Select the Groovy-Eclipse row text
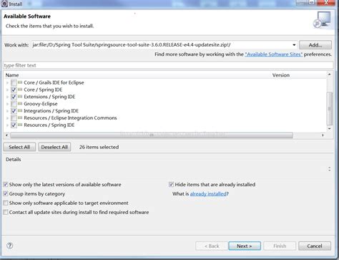 [x=41, y=104]
